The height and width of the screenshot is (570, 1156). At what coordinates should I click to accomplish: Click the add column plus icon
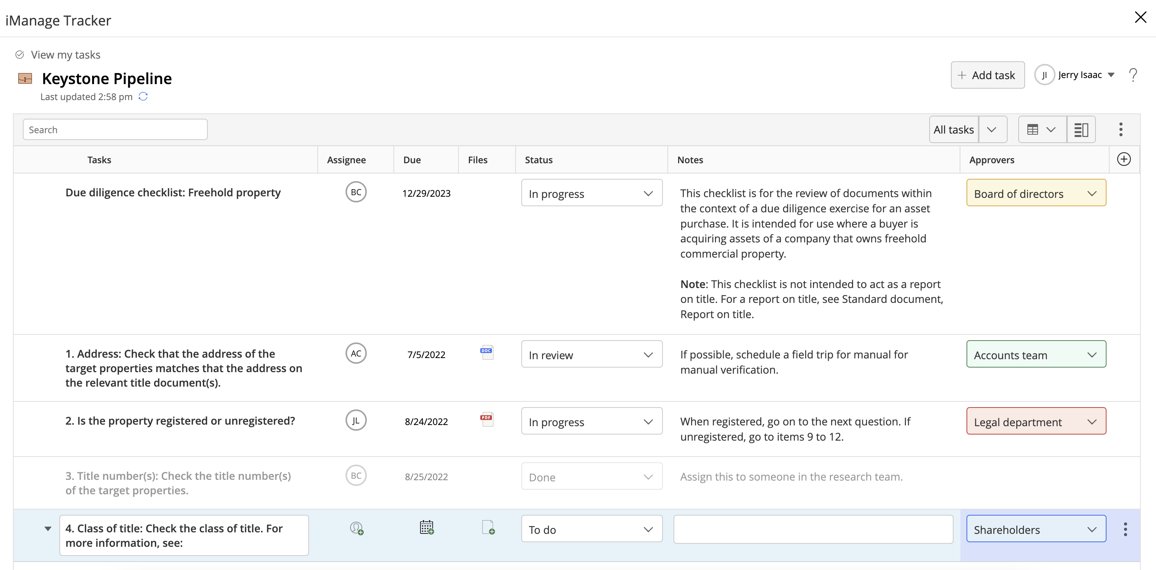(1124, 159)
